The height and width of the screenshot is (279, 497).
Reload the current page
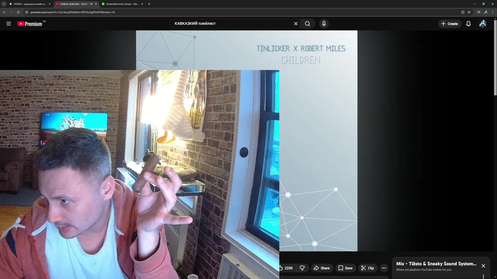tap(18, 12)
